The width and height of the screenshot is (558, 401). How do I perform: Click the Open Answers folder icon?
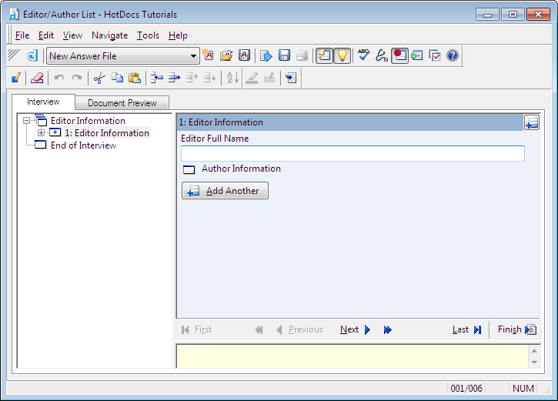pyautogui.click(x=226, y=55)
